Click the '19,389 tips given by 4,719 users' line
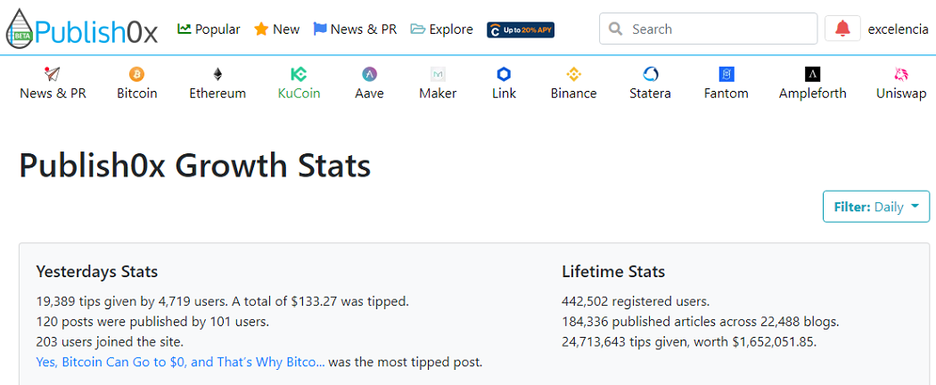 (222, 301)
